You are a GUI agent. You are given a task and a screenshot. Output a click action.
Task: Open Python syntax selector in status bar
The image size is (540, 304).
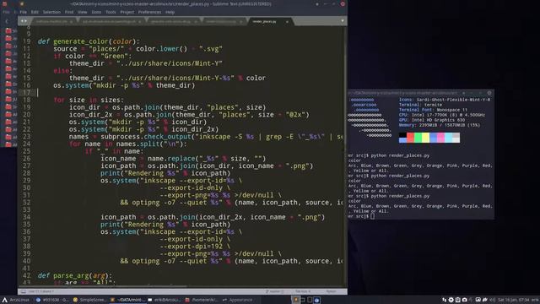(x=331, y=291)
